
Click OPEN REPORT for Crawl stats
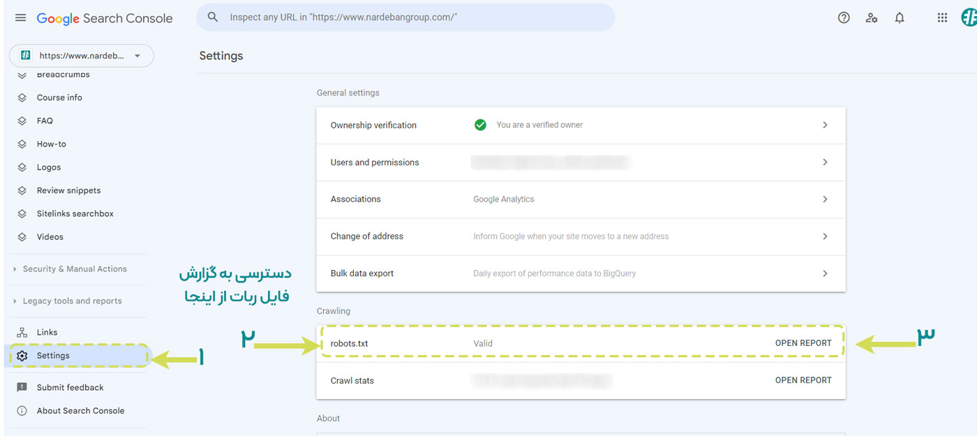click(803, 380)
